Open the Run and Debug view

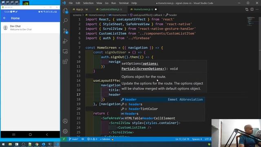(65, 41)
